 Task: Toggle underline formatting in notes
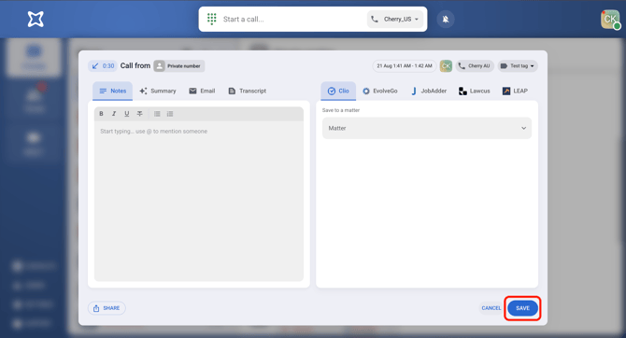point(127,114)
